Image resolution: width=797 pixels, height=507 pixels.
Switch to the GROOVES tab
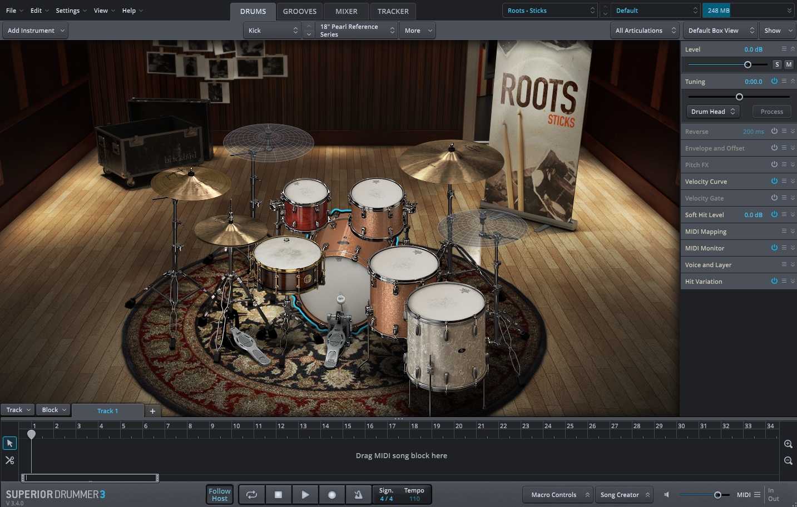coord(299,11)
